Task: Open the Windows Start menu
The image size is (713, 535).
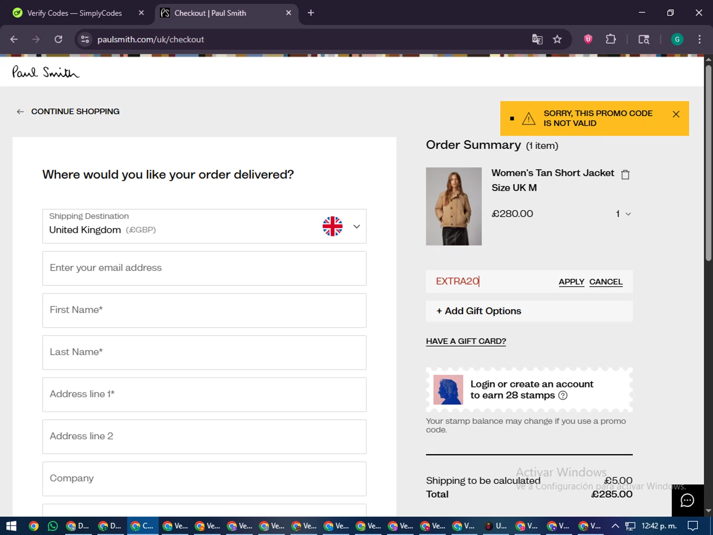Action: 11,525
